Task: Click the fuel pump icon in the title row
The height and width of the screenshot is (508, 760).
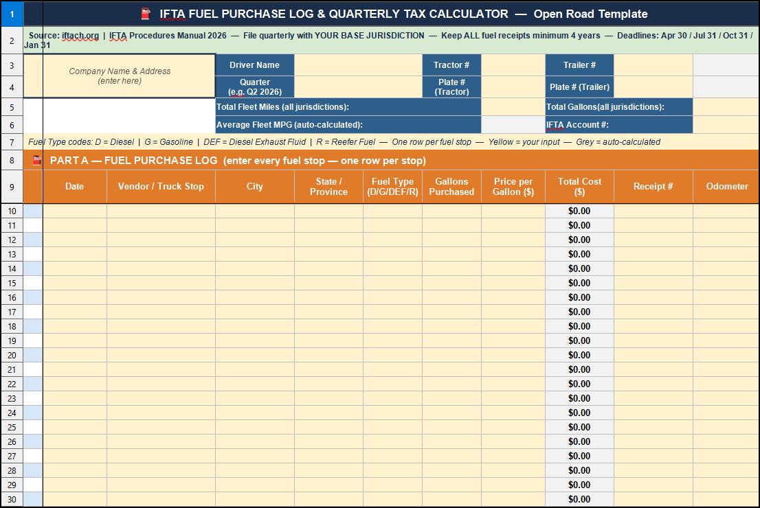Action: [146, 14]
